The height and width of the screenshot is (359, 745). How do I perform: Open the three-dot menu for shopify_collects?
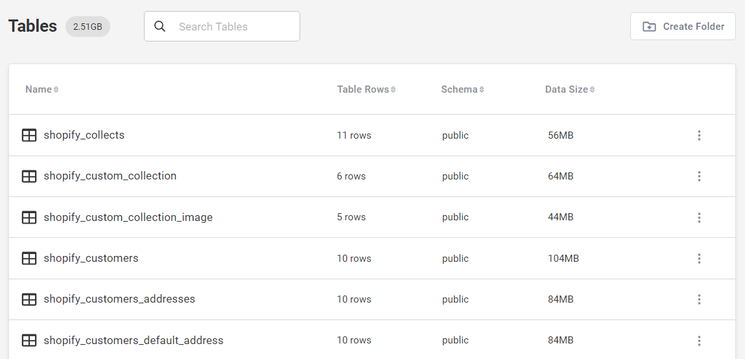click(699, 135)
